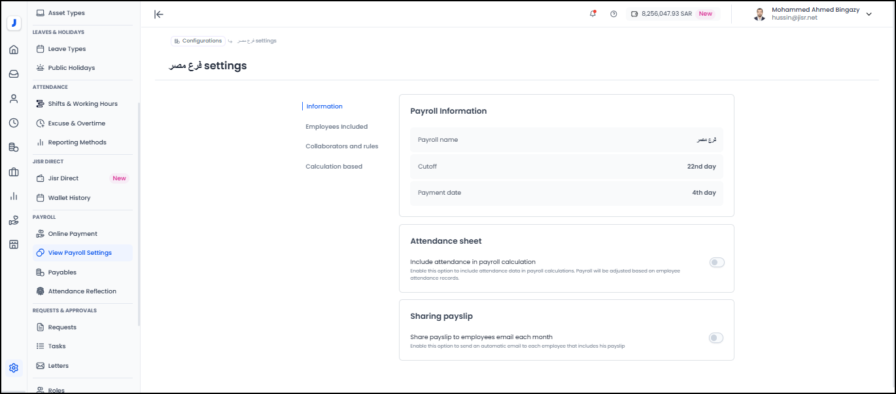
Task: Open Shifts & Working Hours in sidebar
Action: pyautogui.click(x=82, y=104)
